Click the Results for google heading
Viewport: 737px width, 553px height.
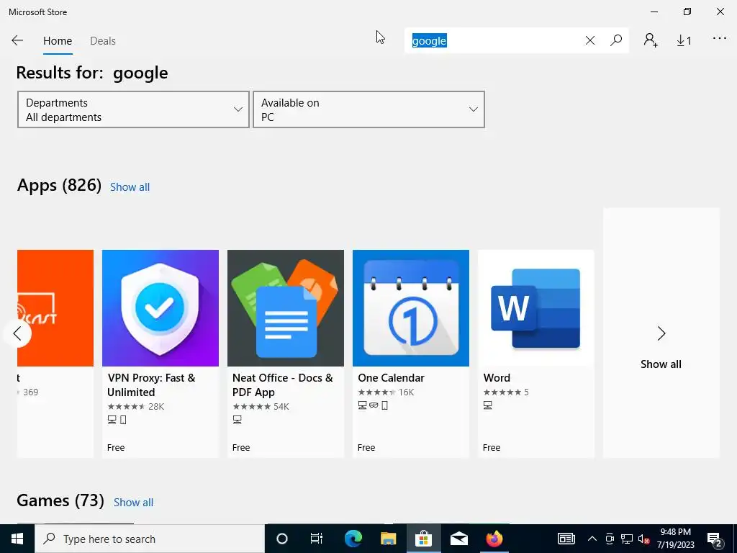pyautogui.click(x=92, y=73)
